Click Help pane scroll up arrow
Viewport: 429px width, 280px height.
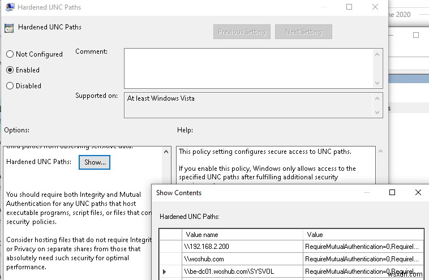point(380,151)
